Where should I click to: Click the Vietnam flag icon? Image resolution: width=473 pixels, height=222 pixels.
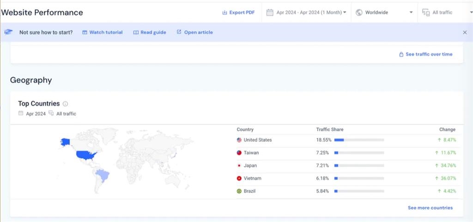239,179
